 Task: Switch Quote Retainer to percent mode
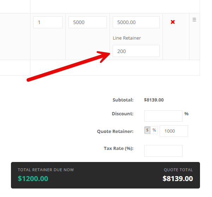click(154, 130)
